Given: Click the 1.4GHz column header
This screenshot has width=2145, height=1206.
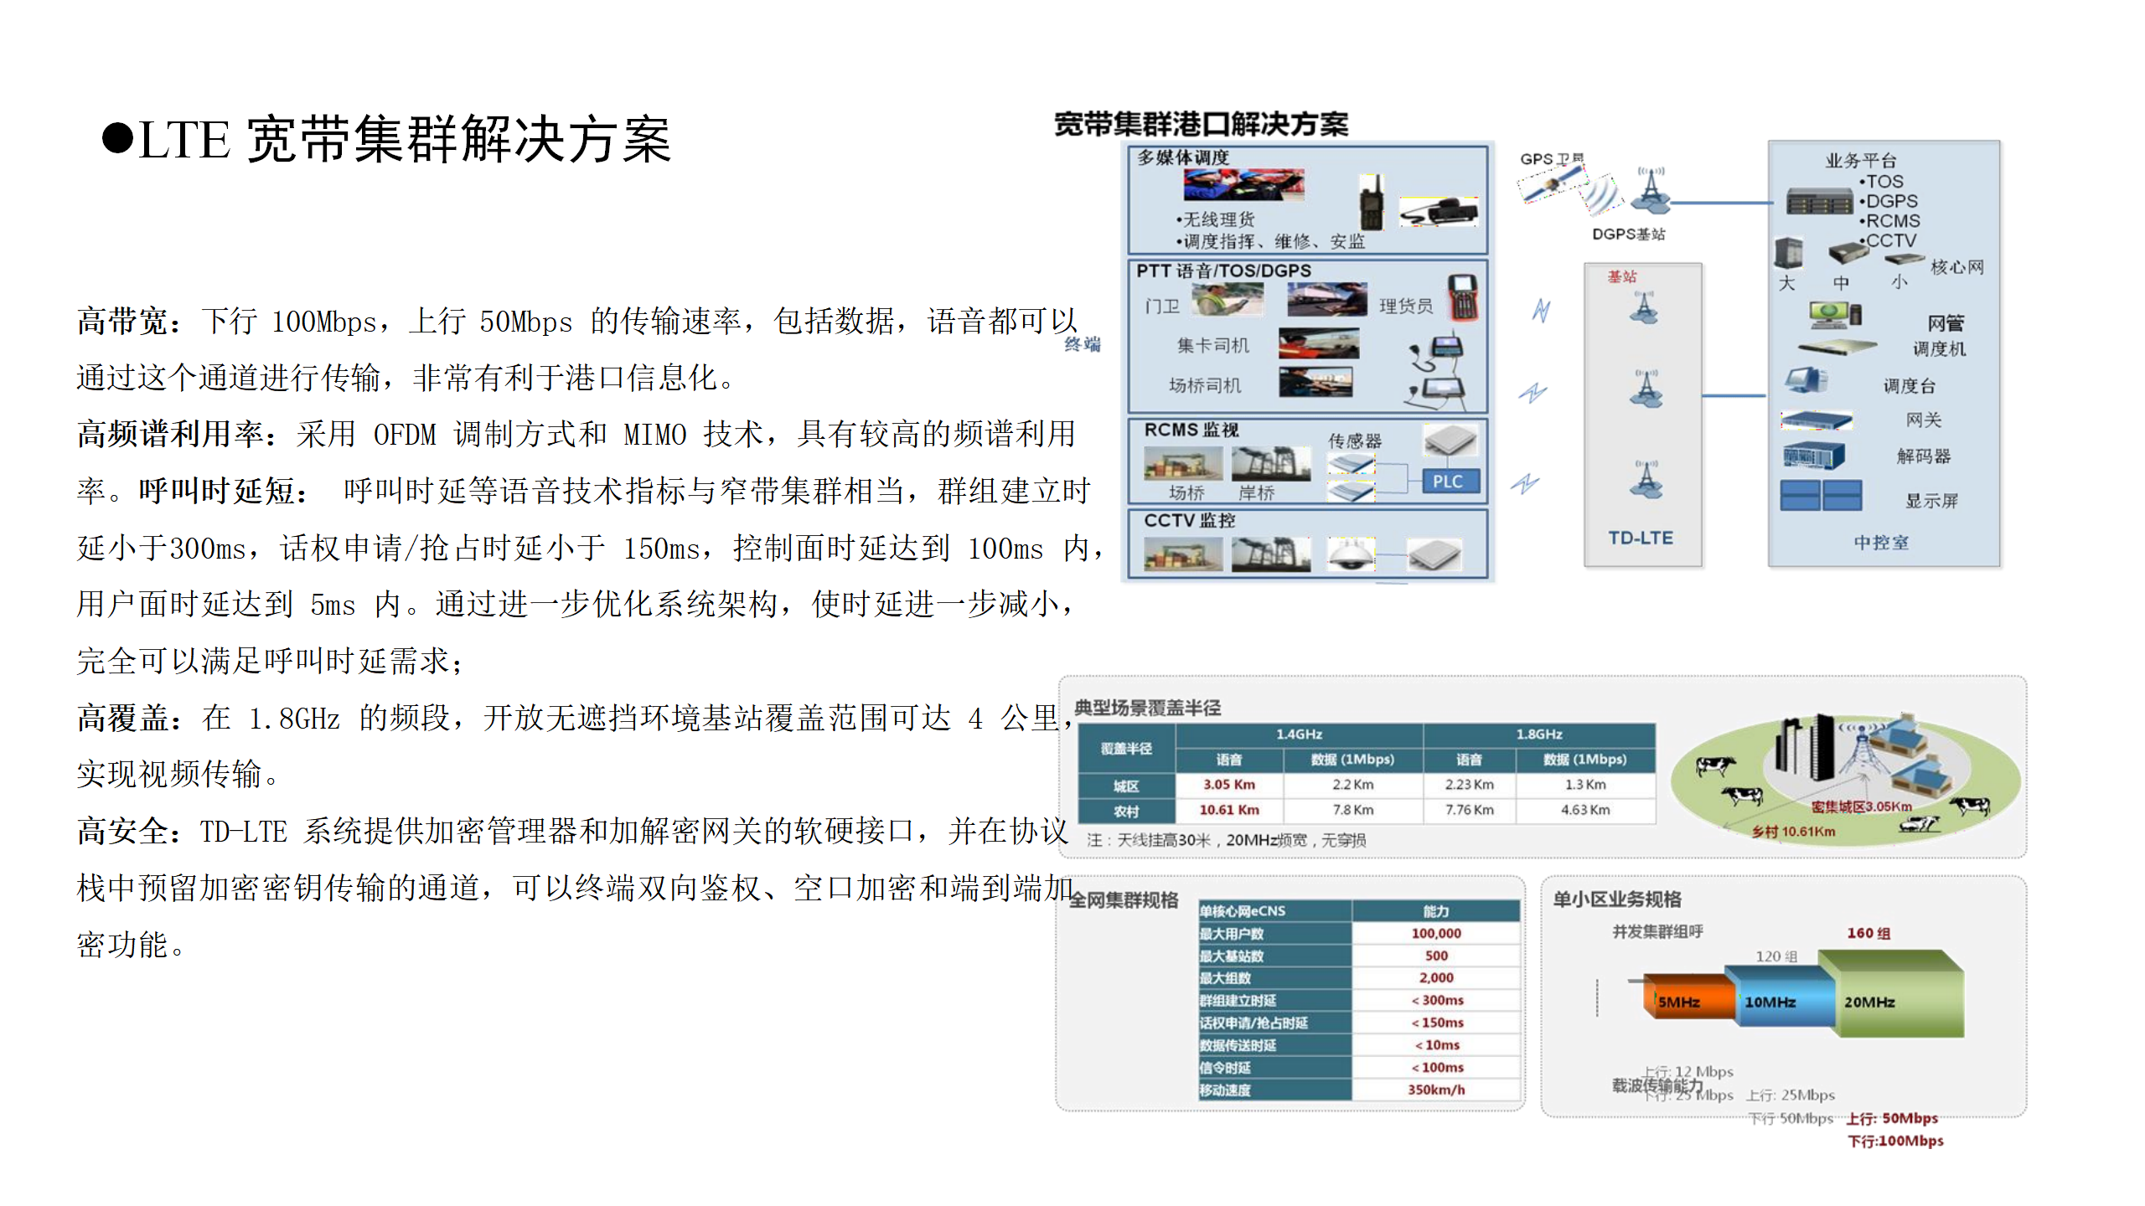Looking at the screenshot, I should pos(1299,734).
